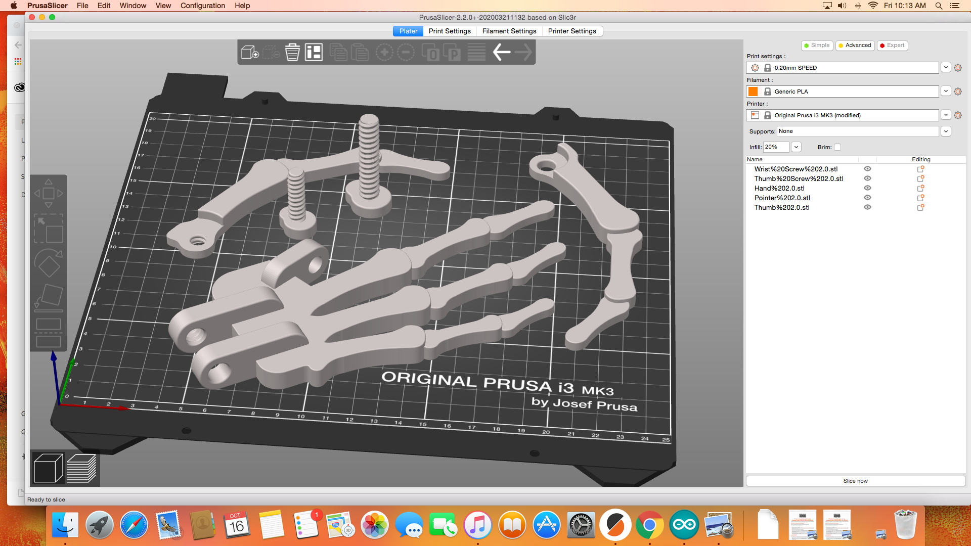This screenshot has width=971, height=546.
Task: Open Print settings preset dropdown
Action: tap(946, 68)
